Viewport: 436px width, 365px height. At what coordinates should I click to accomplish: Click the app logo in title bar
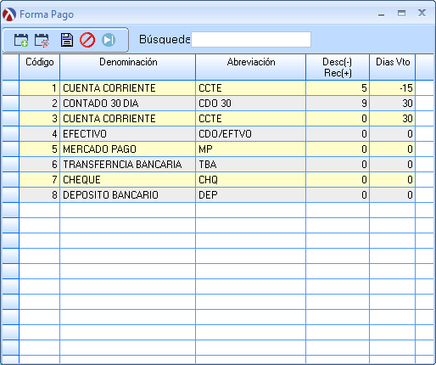(9, 14)
